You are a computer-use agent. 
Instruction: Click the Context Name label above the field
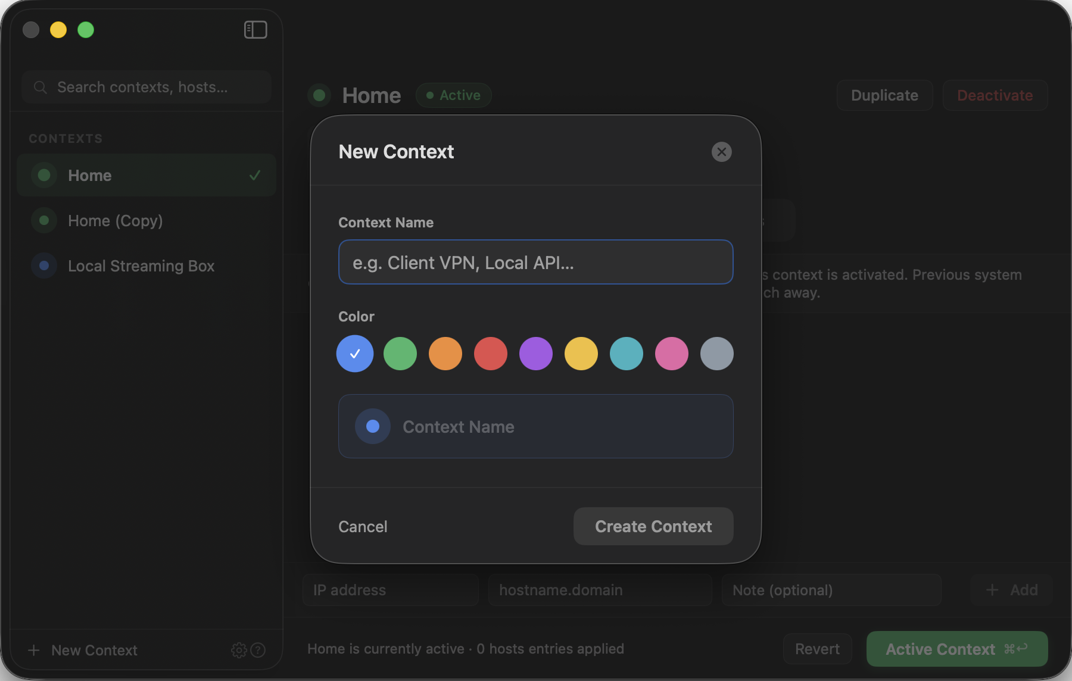pos(386,223)
